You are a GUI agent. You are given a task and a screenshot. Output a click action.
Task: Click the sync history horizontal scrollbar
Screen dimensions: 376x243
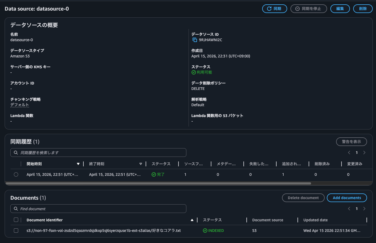[158, 183]
